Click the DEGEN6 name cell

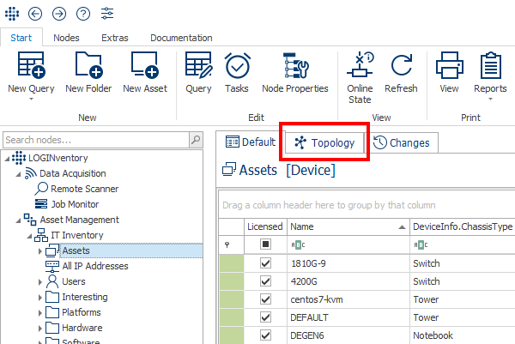348,335
